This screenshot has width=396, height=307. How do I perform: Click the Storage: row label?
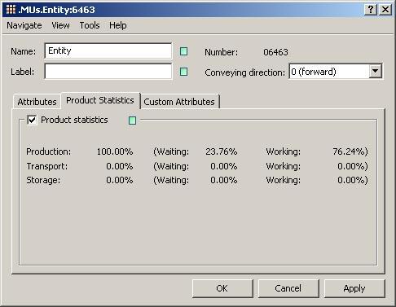click(x=43, y=180)
